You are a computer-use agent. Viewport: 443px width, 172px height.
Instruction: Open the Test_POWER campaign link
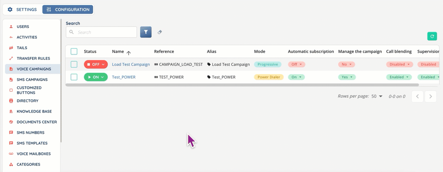click(x=124, y=77)
